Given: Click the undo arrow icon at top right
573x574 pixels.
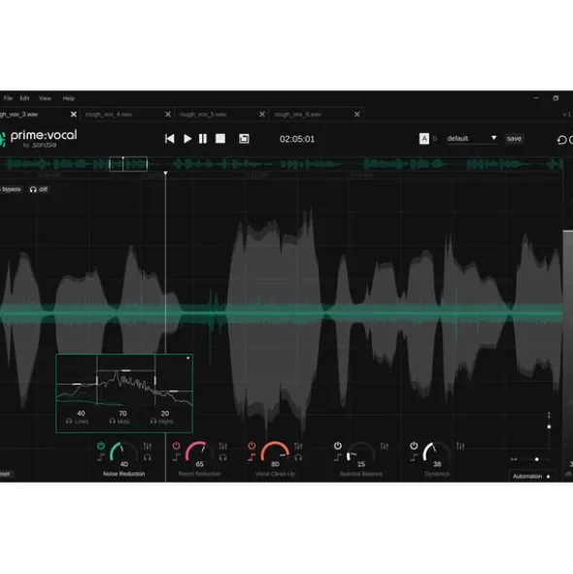Looking at the screenshot, I should point(561,140).
